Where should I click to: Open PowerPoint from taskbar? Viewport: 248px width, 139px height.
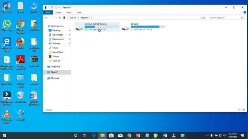tap(138, 136)
